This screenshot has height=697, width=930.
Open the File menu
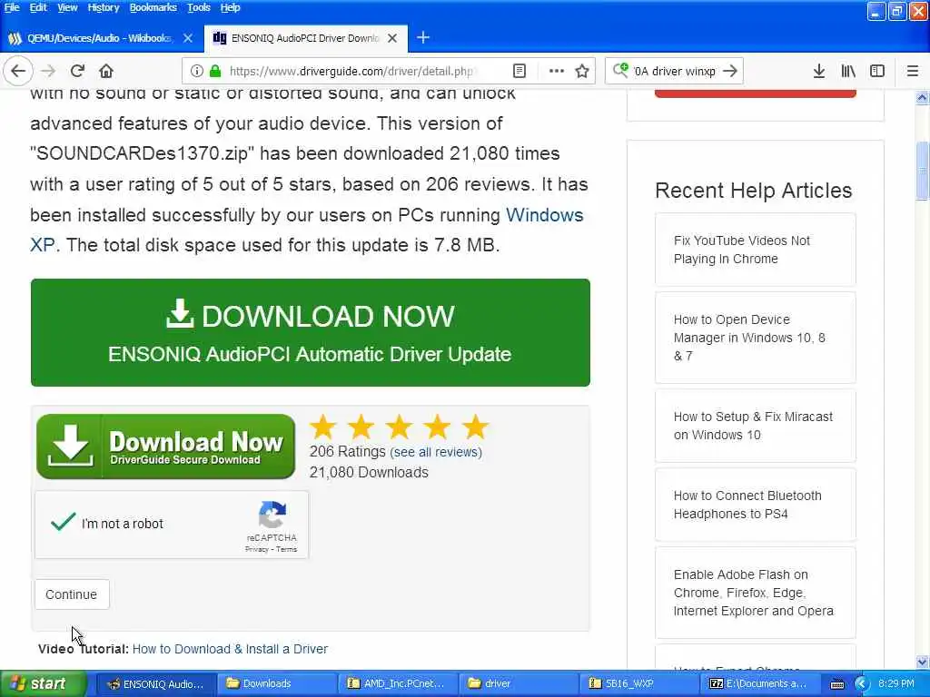(12, 7)
